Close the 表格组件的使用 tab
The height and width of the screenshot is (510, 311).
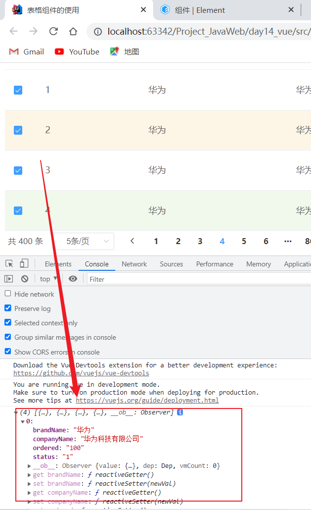[x=143, y=10]
